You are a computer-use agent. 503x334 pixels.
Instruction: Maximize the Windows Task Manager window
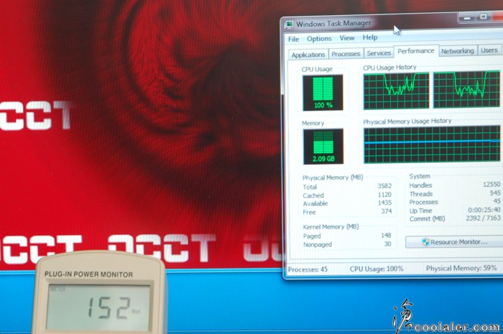[x=484, y=17]
